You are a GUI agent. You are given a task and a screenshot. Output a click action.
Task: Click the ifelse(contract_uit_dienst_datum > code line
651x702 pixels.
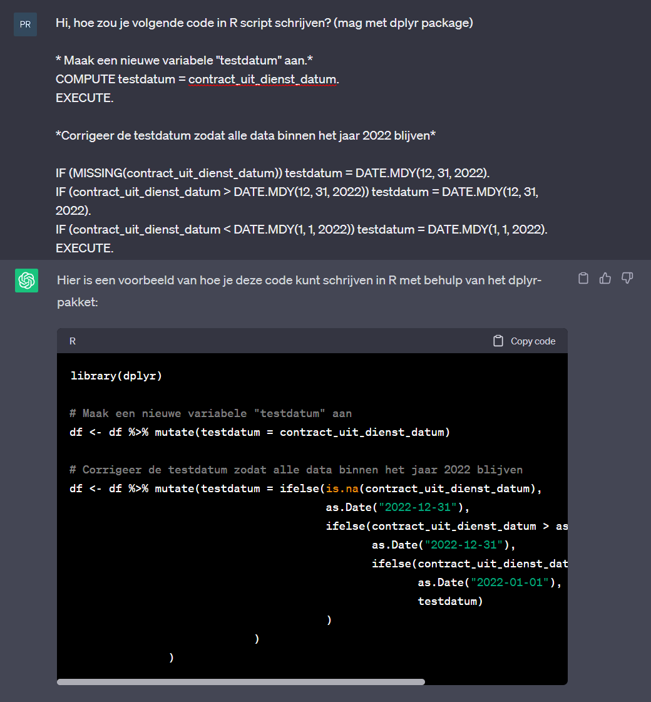[446, 526]
